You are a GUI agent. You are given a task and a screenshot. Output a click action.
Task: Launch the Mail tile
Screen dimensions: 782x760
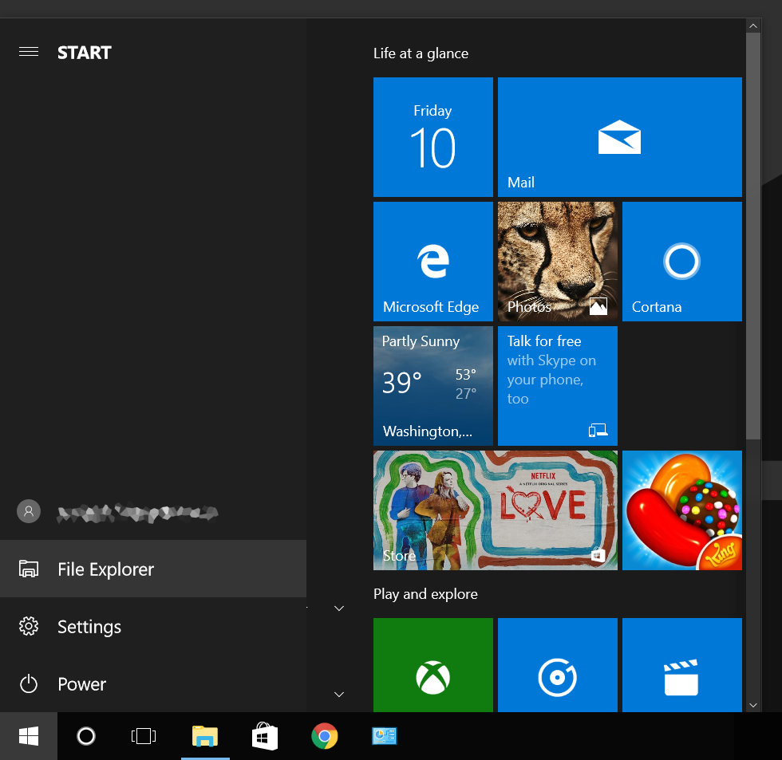coord(619,136)
